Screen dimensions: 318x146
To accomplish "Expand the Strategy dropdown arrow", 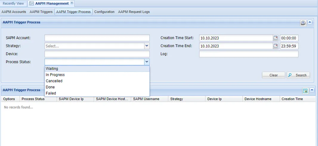I will click(x=147, y=46).
